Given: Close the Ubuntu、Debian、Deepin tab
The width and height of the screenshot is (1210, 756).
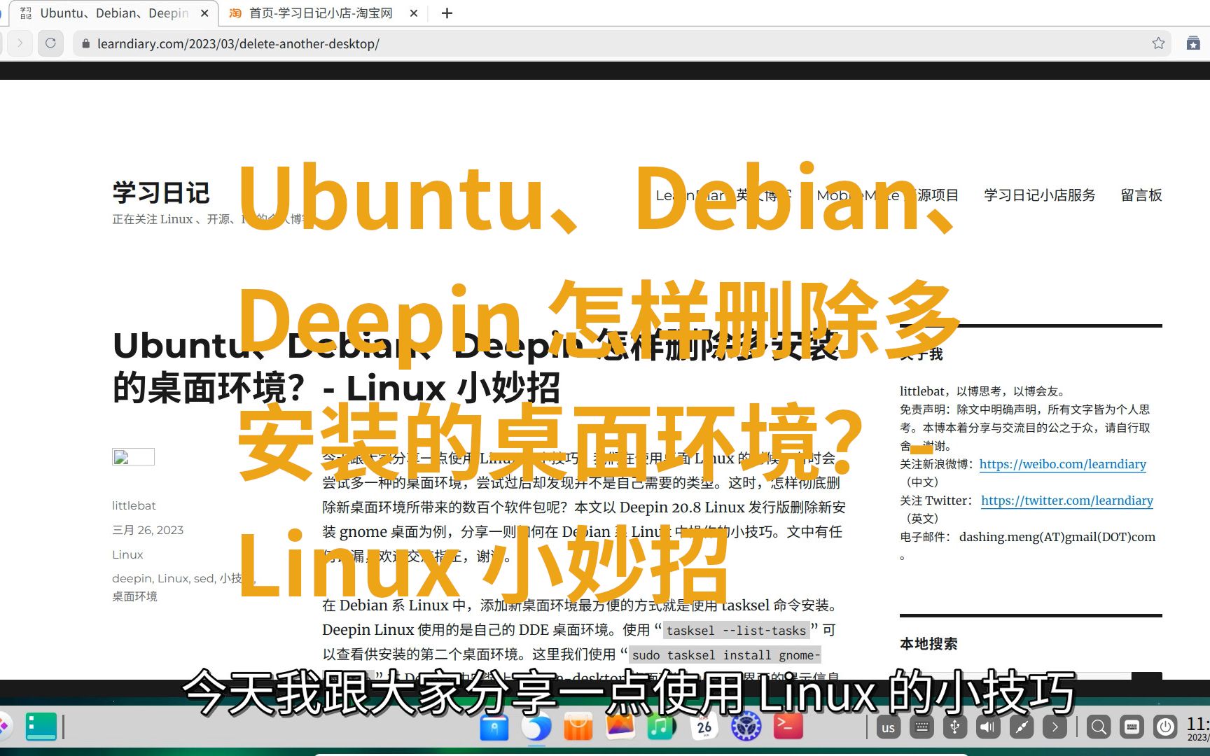Looking at the screenshot, I should pyautogui.click(x=204, y=13).
